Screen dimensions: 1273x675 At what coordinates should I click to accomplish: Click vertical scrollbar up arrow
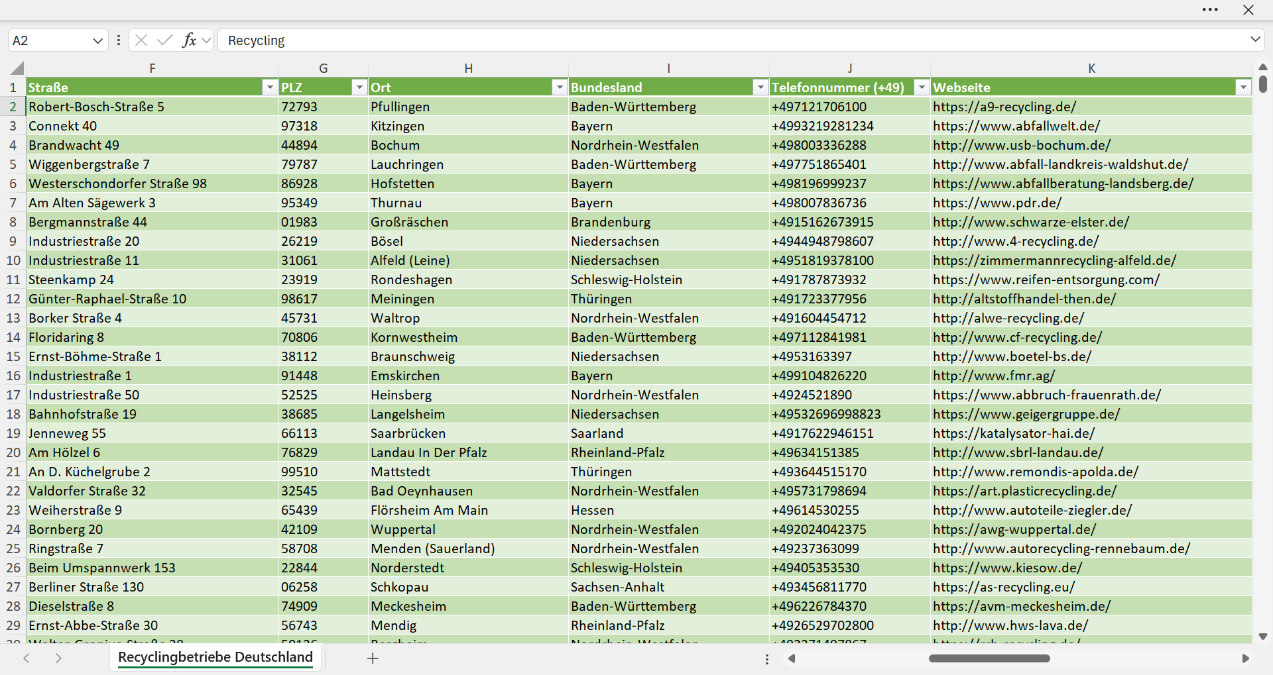point(1262,67)
